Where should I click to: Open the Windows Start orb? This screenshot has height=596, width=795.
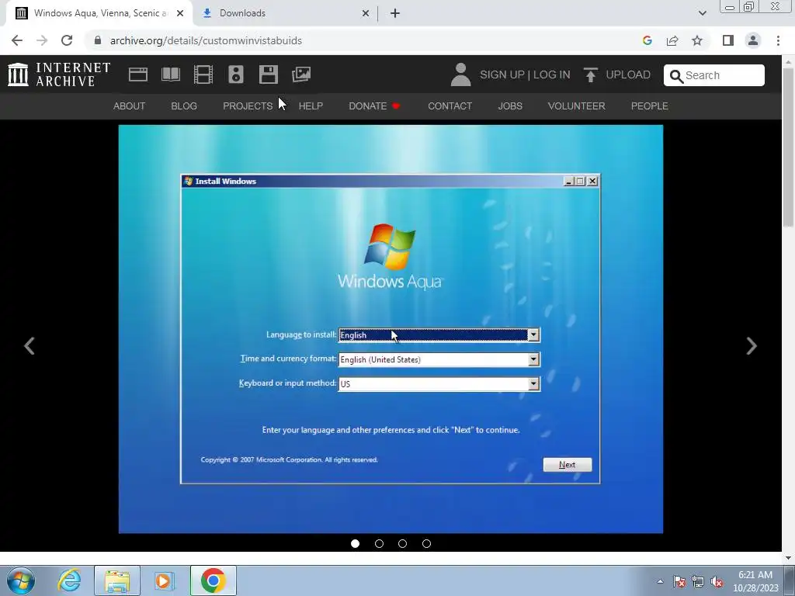[21, 580]
